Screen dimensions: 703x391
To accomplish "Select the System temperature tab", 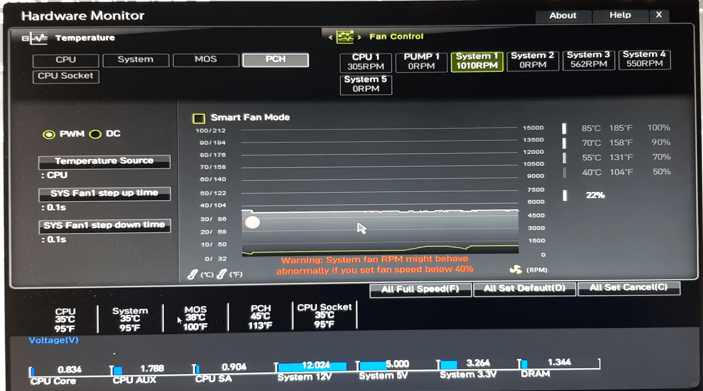I will pyautogui.click(x=136, y=60).
